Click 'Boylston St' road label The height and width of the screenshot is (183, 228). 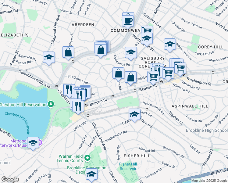pos(219,171)
